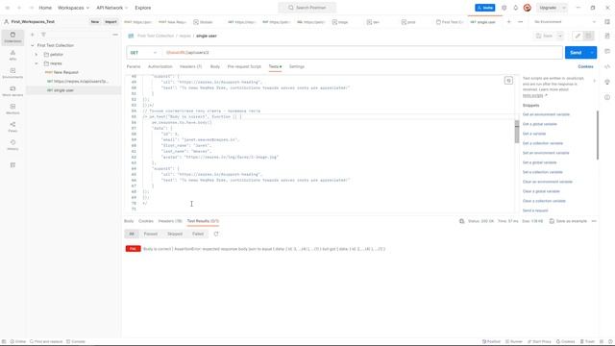Open the Mock servers sidebar section

(12, 91)
